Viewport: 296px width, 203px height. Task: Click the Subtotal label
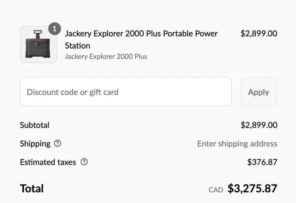35,125
